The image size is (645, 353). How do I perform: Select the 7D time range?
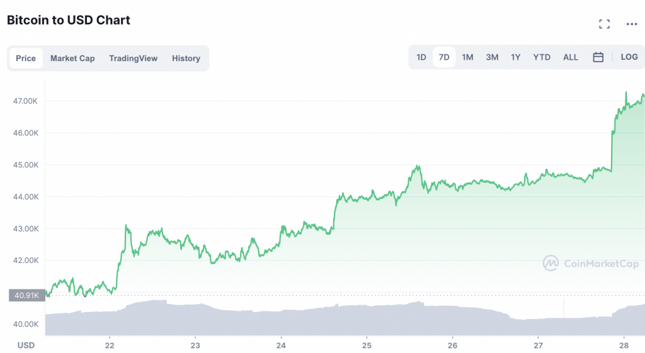[x=444, y=57]
